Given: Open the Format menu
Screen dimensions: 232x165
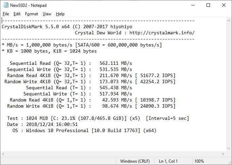Looking at the screenshot, I should [32, 14].
